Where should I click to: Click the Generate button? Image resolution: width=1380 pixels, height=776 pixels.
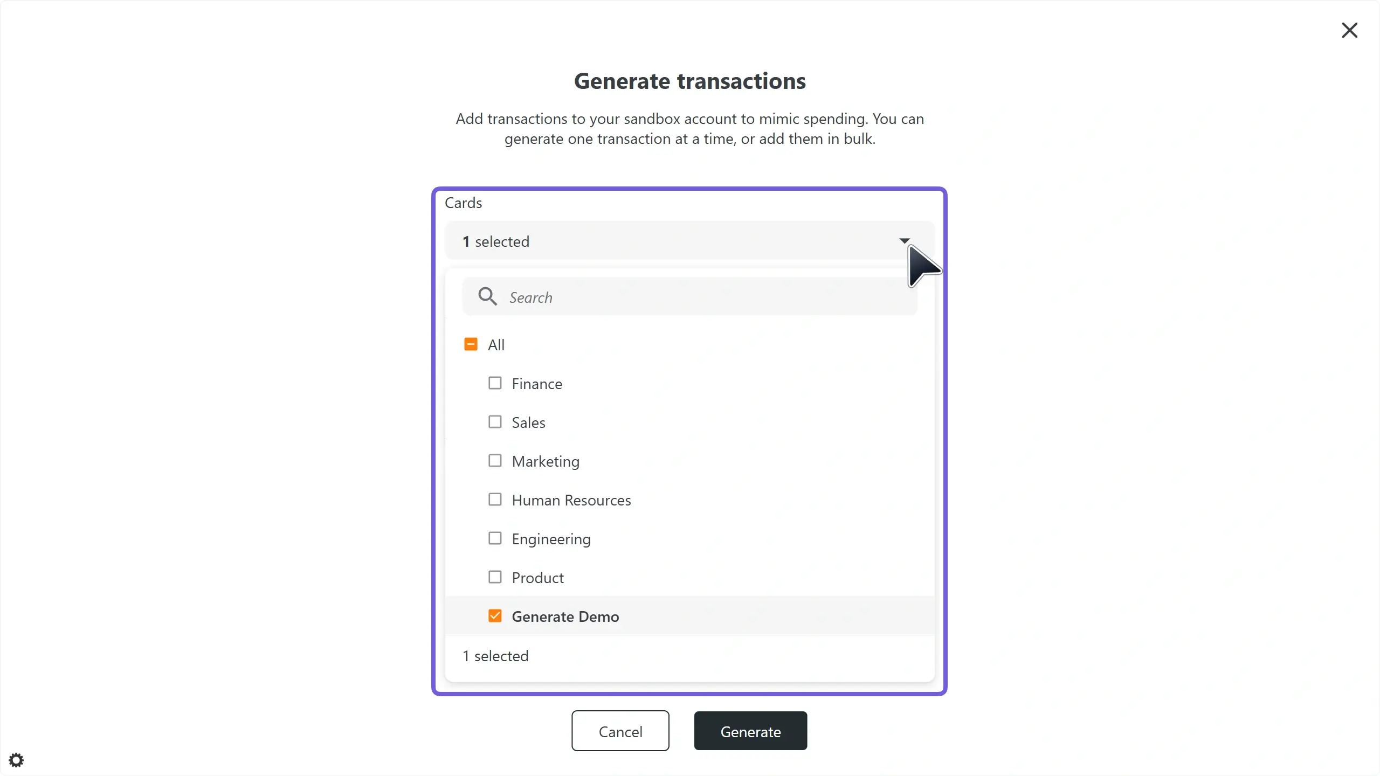(750, 731)
